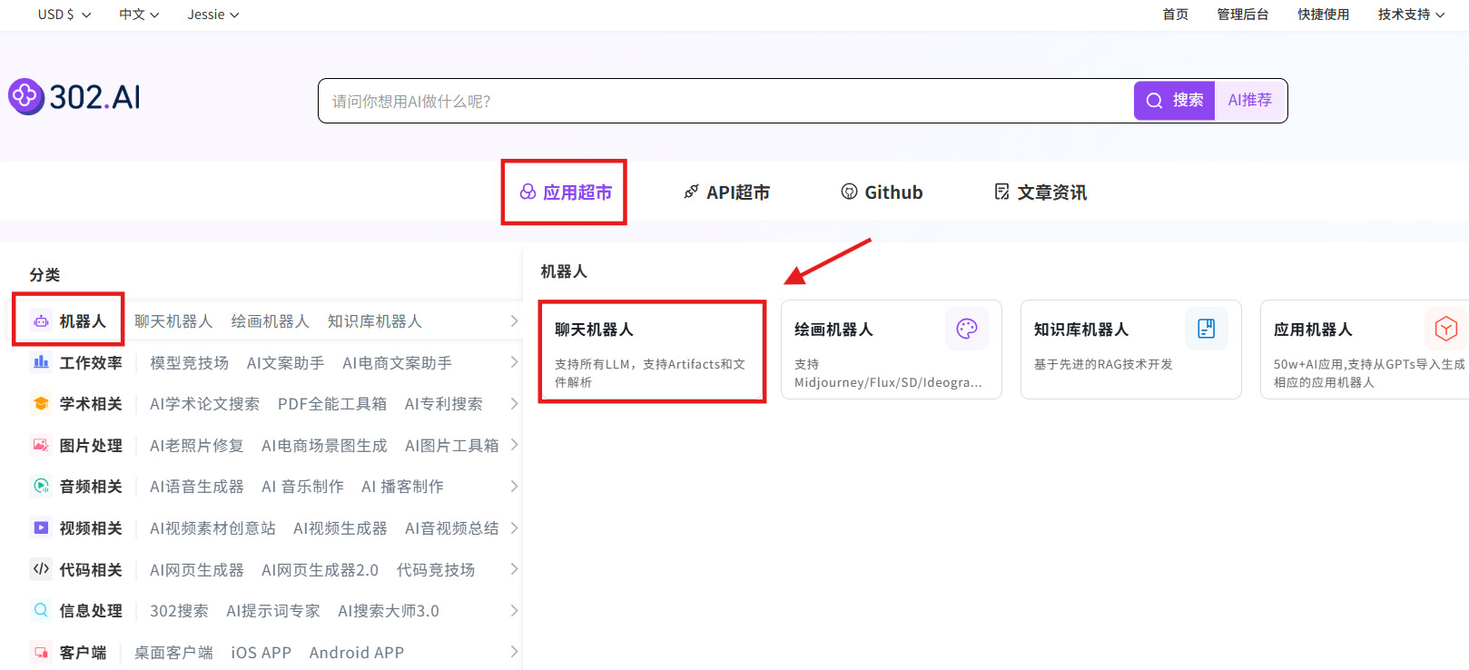Expand the 信息处理 row chevron arrow
Viewport: 1469px width, 670px height.
tap(514, 610)
